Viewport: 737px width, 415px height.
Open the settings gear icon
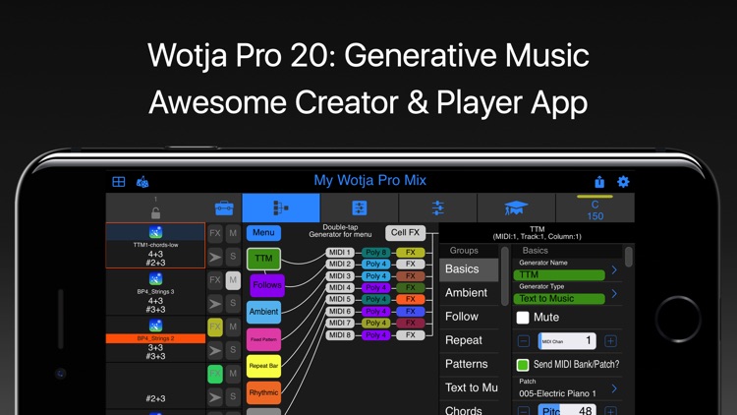click(623, 182)
